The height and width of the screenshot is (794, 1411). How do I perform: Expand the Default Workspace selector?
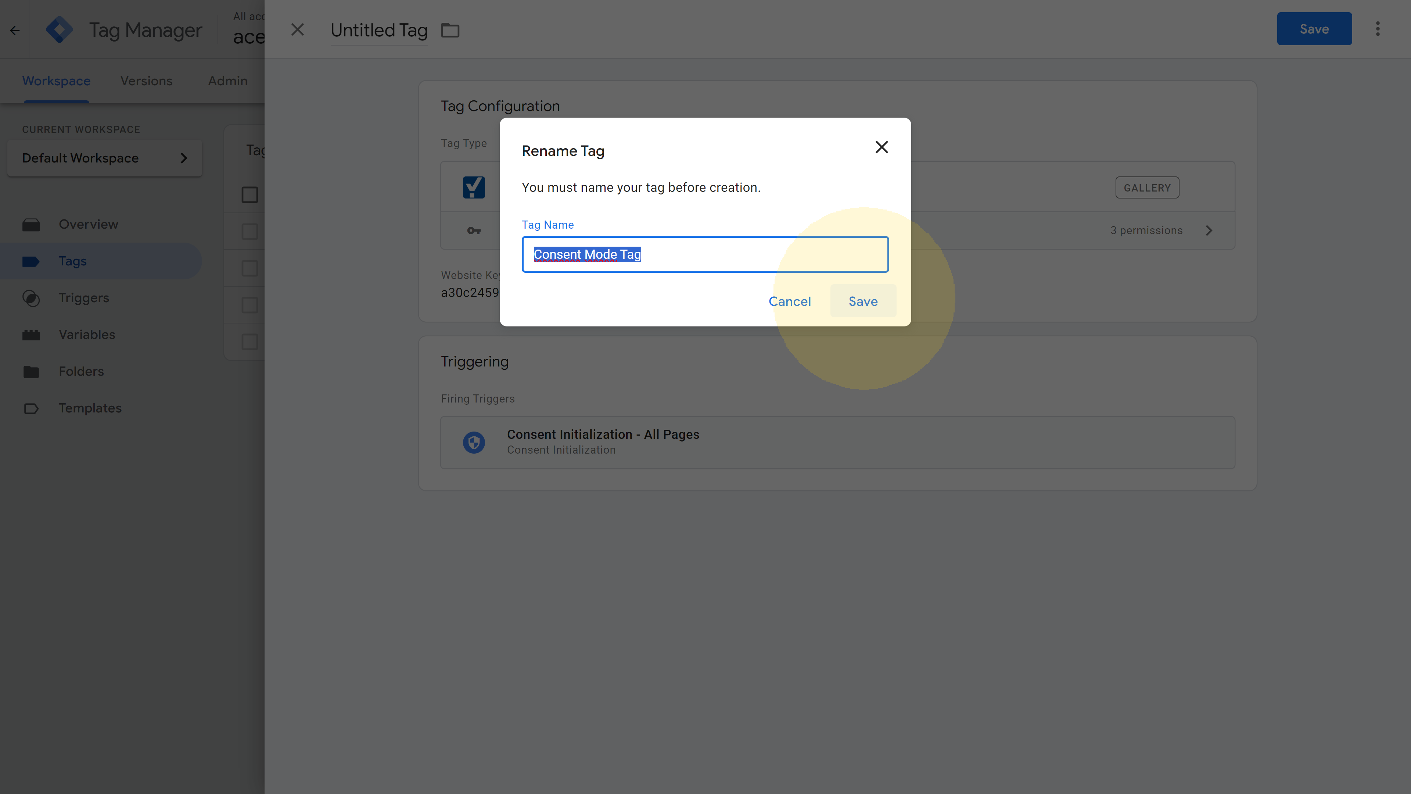coord(105,158)
